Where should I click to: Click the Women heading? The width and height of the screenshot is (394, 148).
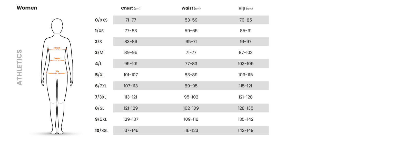pyautogui.click(x=27, y=8)
